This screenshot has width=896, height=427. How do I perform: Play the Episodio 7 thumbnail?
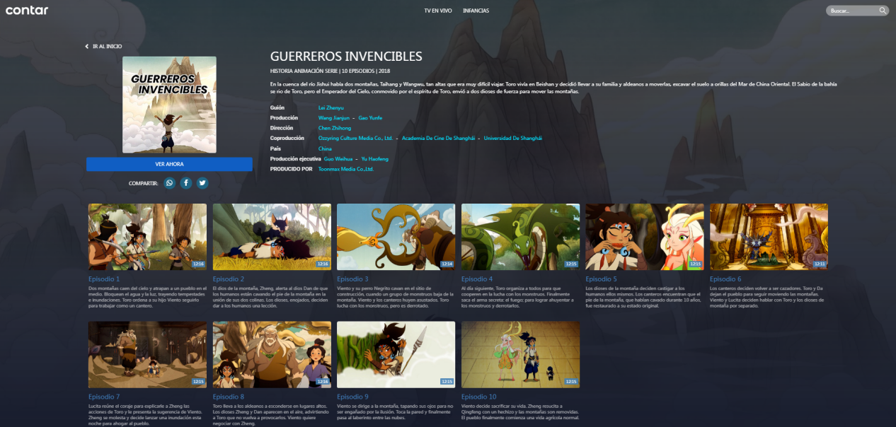tap(147, 354)
